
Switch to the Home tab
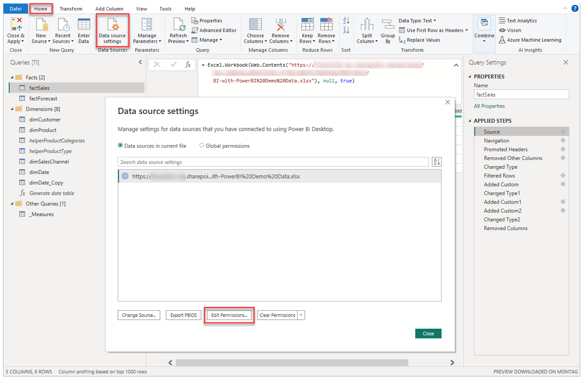(41, 9)
